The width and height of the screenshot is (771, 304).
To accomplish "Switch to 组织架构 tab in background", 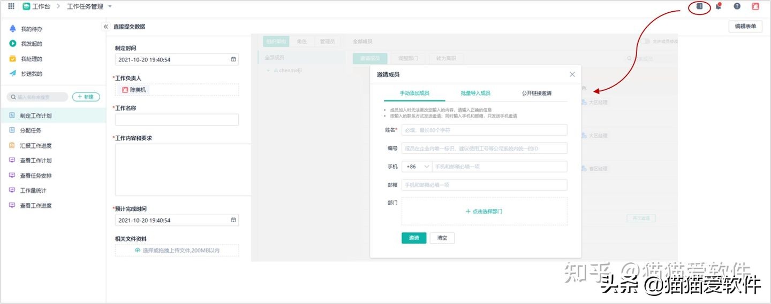I will [x=276, y=41].
